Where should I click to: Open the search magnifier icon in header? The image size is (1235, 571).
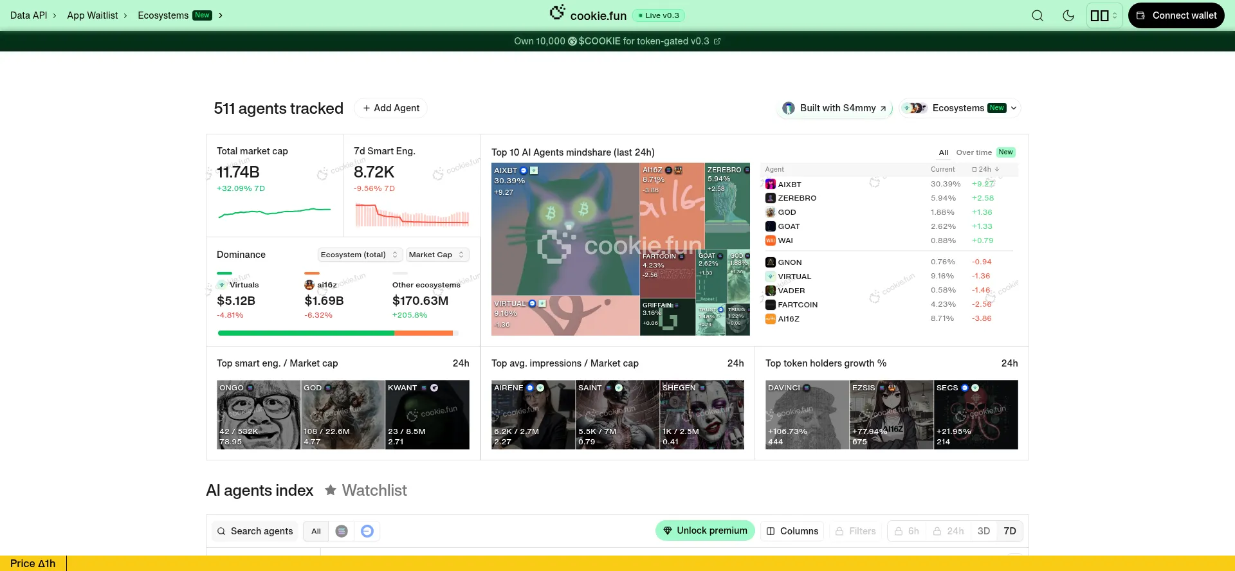point(1037,15)
